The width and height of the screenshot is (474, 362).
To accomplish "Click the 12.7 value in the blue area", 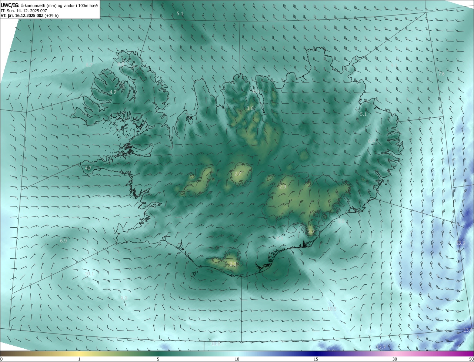I will tap(381, 347).
